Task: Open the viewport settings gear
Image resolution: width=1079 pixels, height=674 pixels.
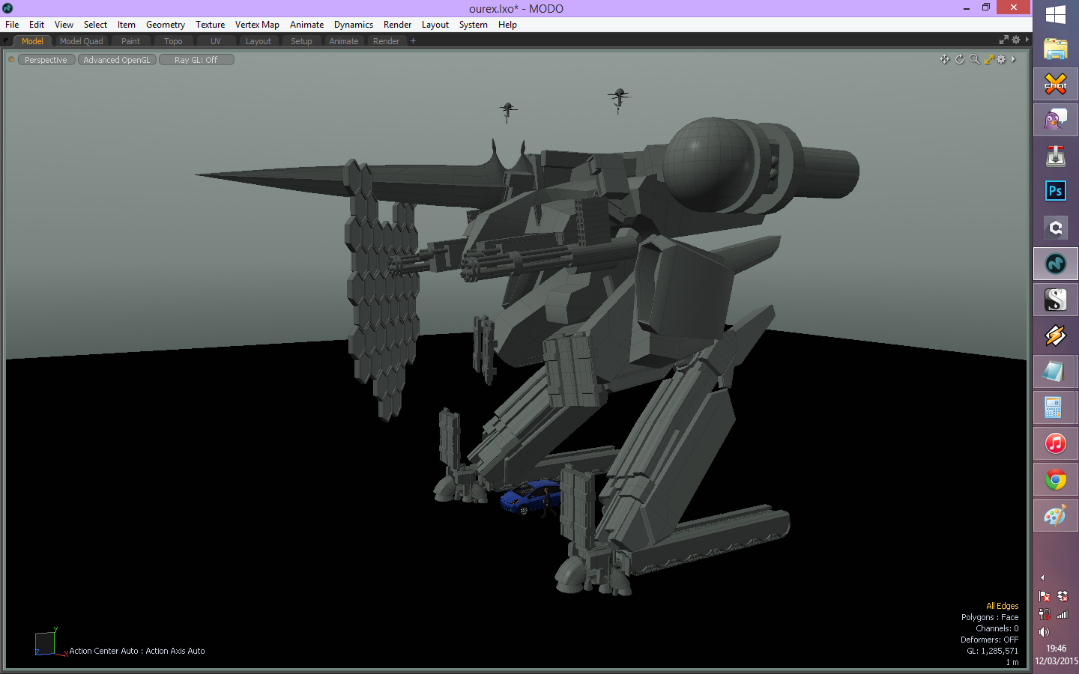Action: pos(1001,59)
